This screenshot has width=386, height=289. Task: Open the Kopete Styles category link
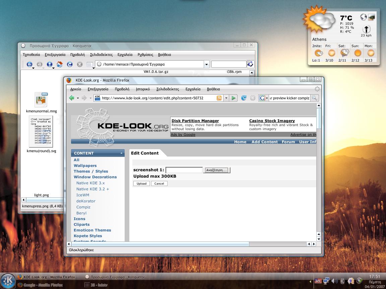[x=88, y=236]
